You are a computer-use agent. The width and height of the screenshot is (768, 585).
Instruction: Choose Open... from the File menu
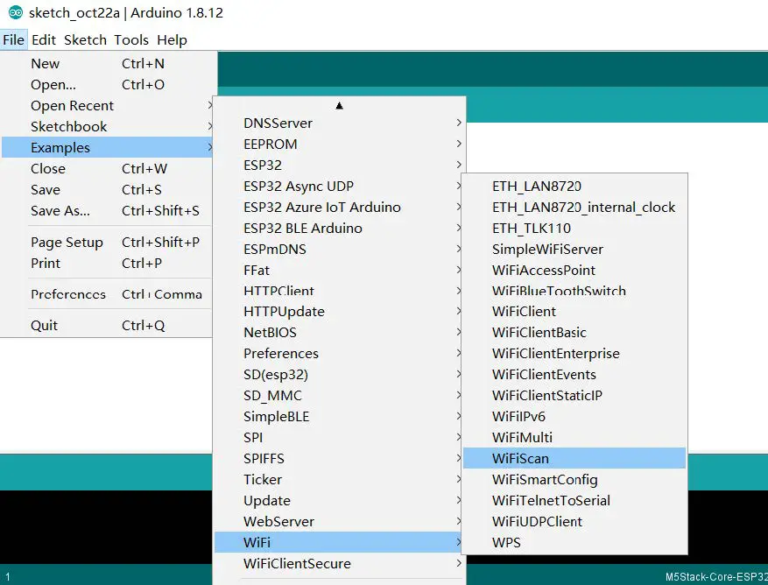[x=107, y=85]
